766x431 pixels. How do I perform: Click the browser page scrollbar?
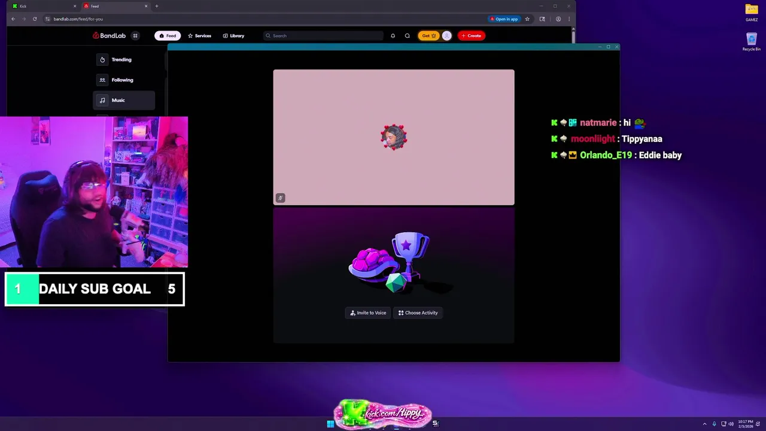pyautogui.click(x=573, y=37)
